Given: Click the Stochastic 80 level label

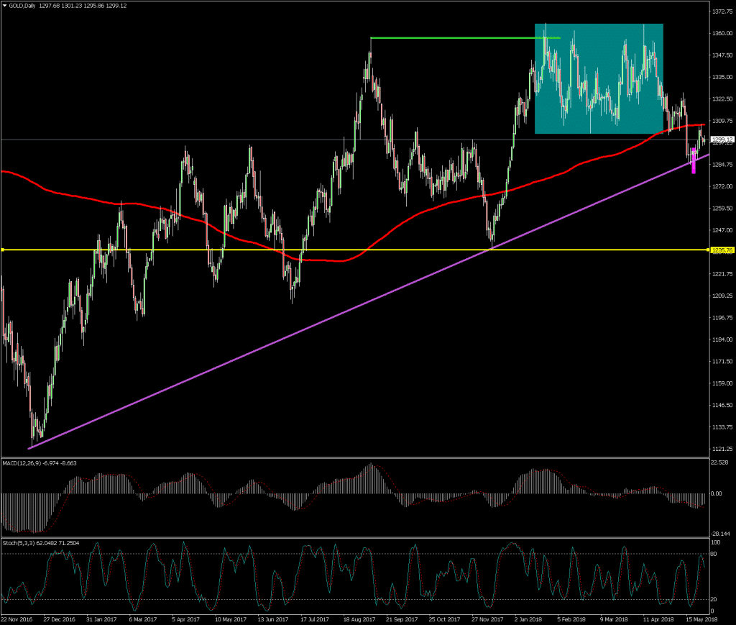Looking at the screenshot, I should (715, 554).
